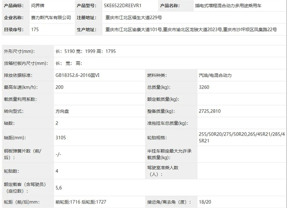Click the 产品商标 label
The width and height of the screenshot is (287, 208).
14,5
